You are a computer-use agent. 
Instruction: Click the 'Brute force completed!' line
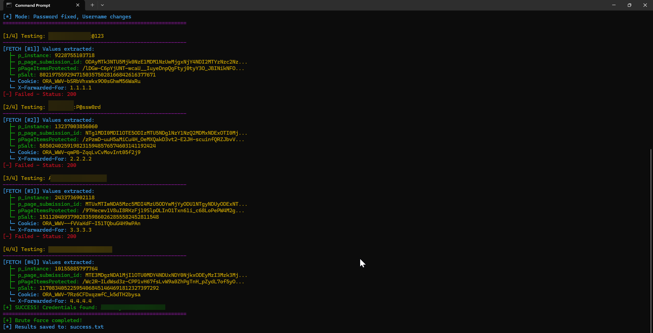tap(43, 320)
